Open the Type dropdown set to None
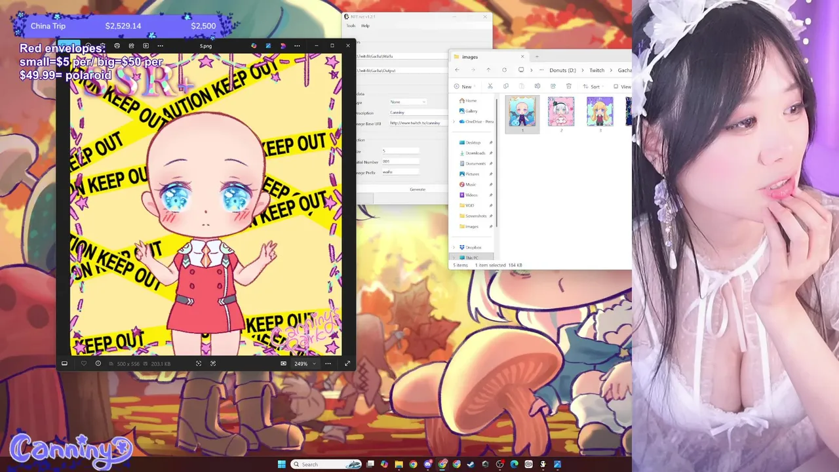Screen dimensions: 839x472 (x=408, y=102)
